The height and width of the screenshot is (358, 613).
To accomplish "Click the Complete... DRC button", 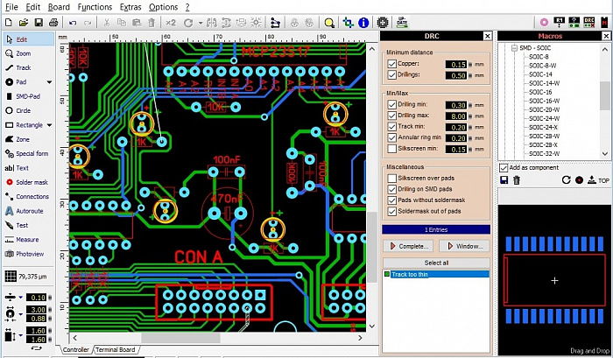I will coord(409,246).
